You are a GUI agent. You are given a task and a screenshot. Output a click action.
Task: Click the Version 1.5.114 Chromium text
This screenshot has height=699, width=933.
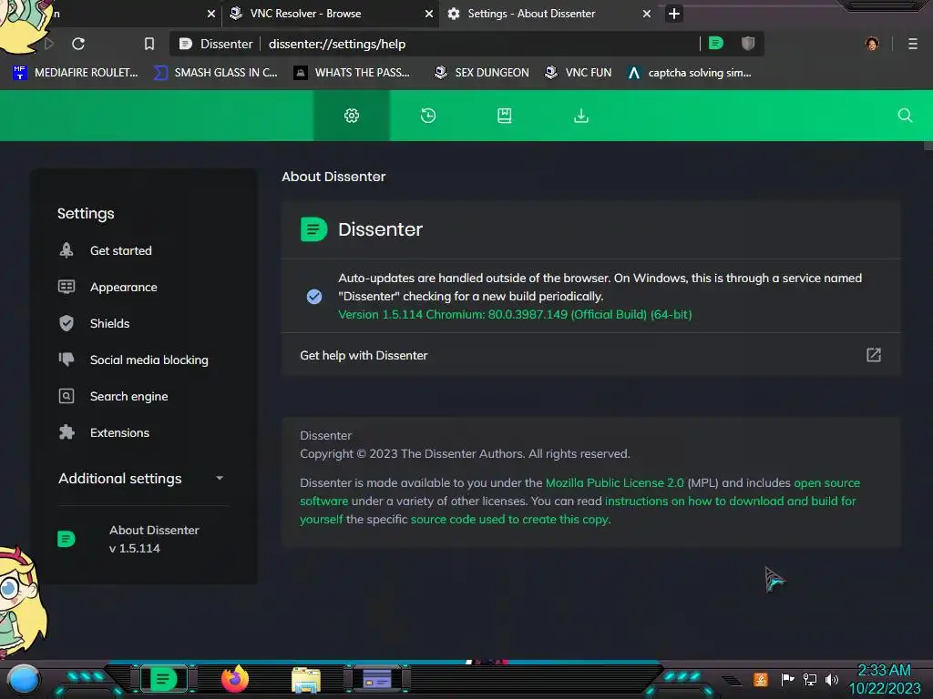pos(515,314)
